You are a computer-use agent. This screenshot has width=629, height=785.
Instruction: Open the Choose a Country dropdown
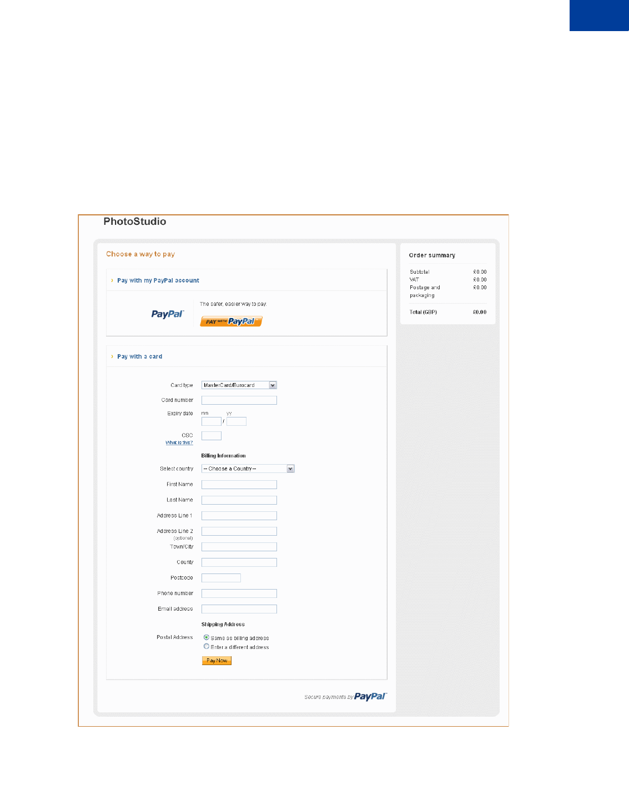coord(248,469)
